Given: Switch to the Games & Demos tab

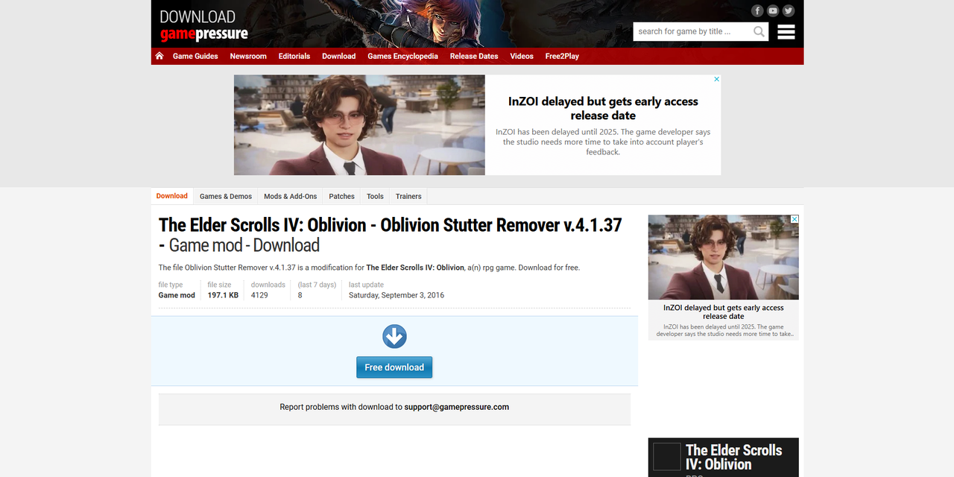Looking at the screenshot, I should (226, 197).
